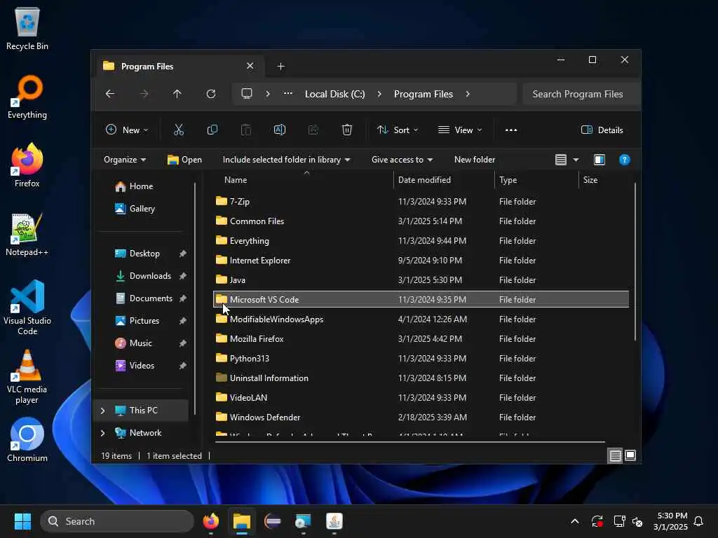Screen dimensions: 718x538
Task: Open more view options dropdown arrow
Action: (x=576, y=160)
